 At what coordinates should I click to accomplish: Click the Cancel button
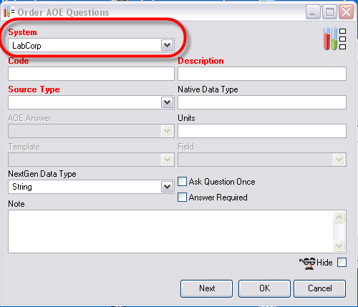pos(320,288)
